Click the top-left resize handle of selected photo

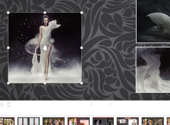tap(8, 13)
